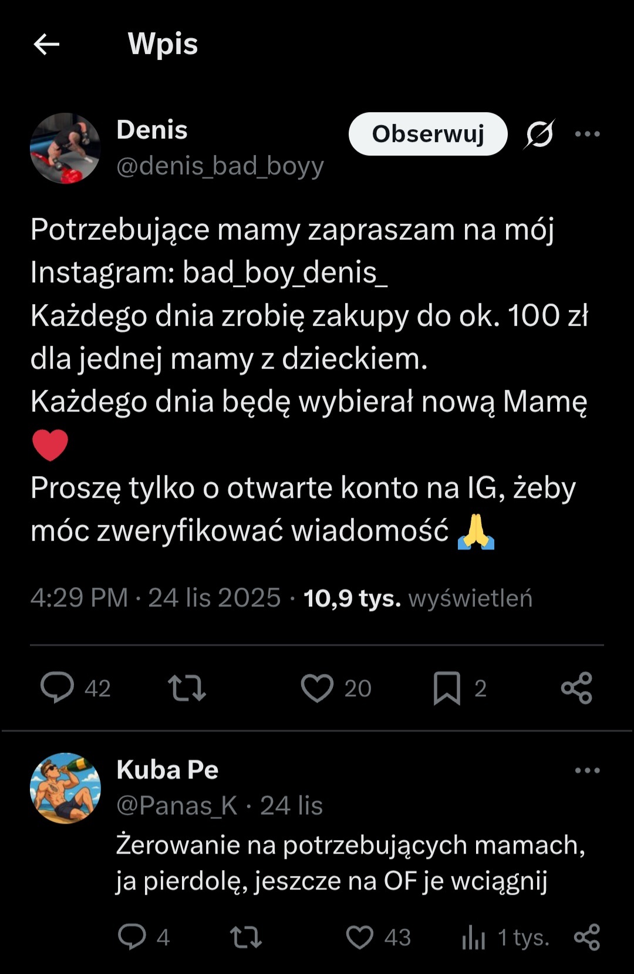Tap the back arrow icon
This screenshot has height=974, width=634.
point(46,44)
